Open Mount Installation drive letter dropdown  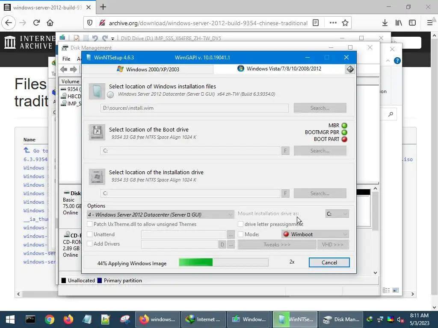(337, 214)
